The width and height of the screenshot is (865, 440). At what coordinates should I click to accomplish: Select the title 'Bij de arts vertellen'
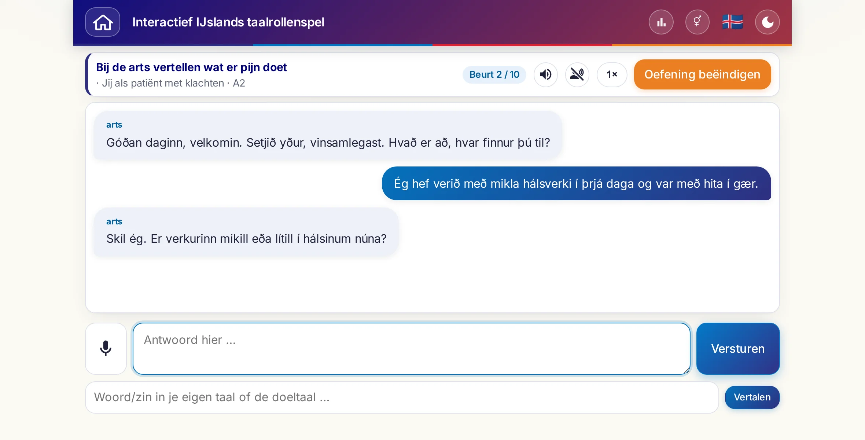(x=191, y=67)
